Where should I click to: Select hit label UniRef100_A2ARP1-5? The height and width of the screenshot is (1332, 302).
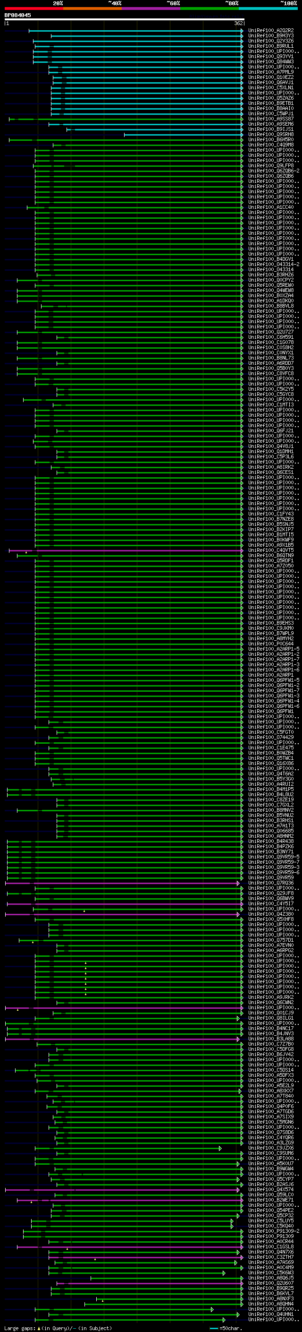tap(274, 649)
